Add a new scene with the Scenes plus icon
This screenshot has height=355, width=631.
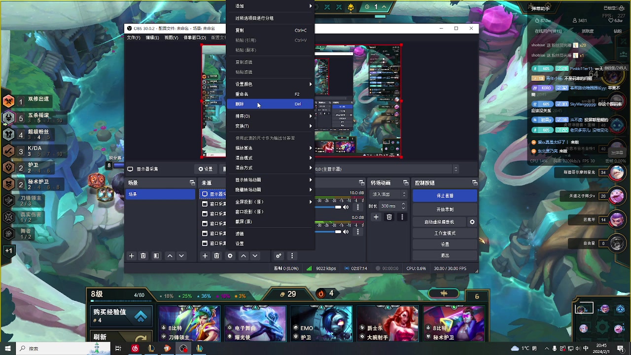[132, 256]
